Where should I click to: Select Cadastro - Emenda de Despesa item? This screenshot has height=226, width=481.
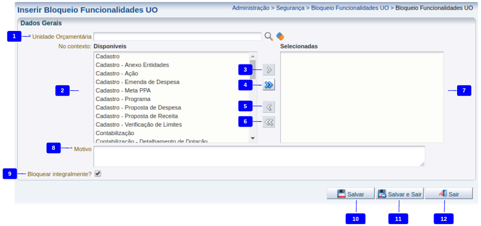(x=137, y=82)
